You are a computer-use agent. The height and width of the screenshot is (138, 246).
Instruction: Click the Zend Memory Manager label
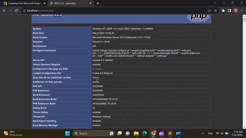[x=45, y=125]
